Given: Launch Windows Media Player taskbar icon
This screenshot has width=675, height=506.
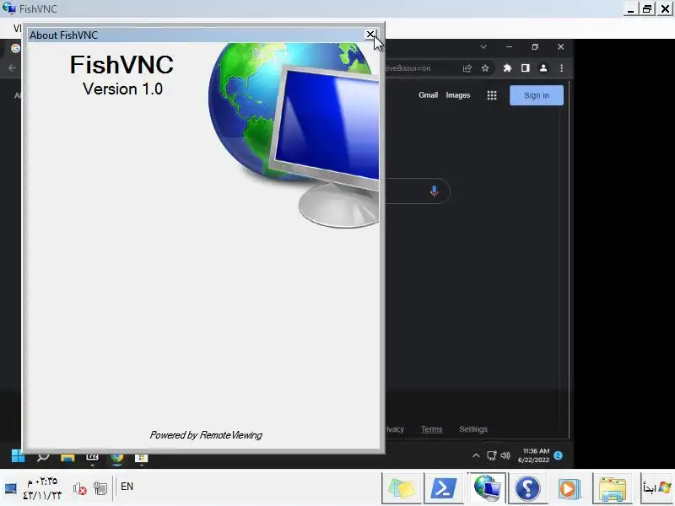Looking at the screenshot, I should click(569, 488).
